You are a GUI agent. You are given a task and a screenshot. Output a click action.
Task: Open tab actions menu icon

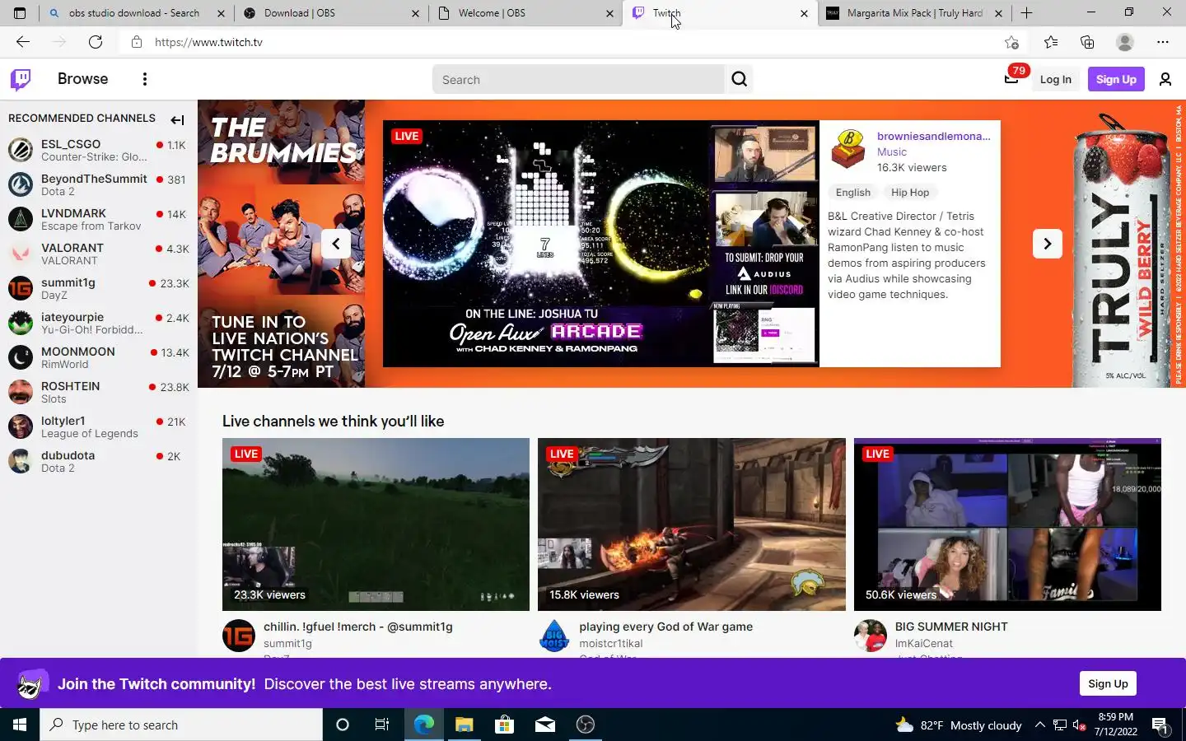pos(20,13)
